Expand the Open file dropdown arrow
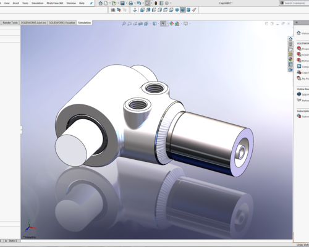This screenshot has height=247, width=309. tap(118, 3)
